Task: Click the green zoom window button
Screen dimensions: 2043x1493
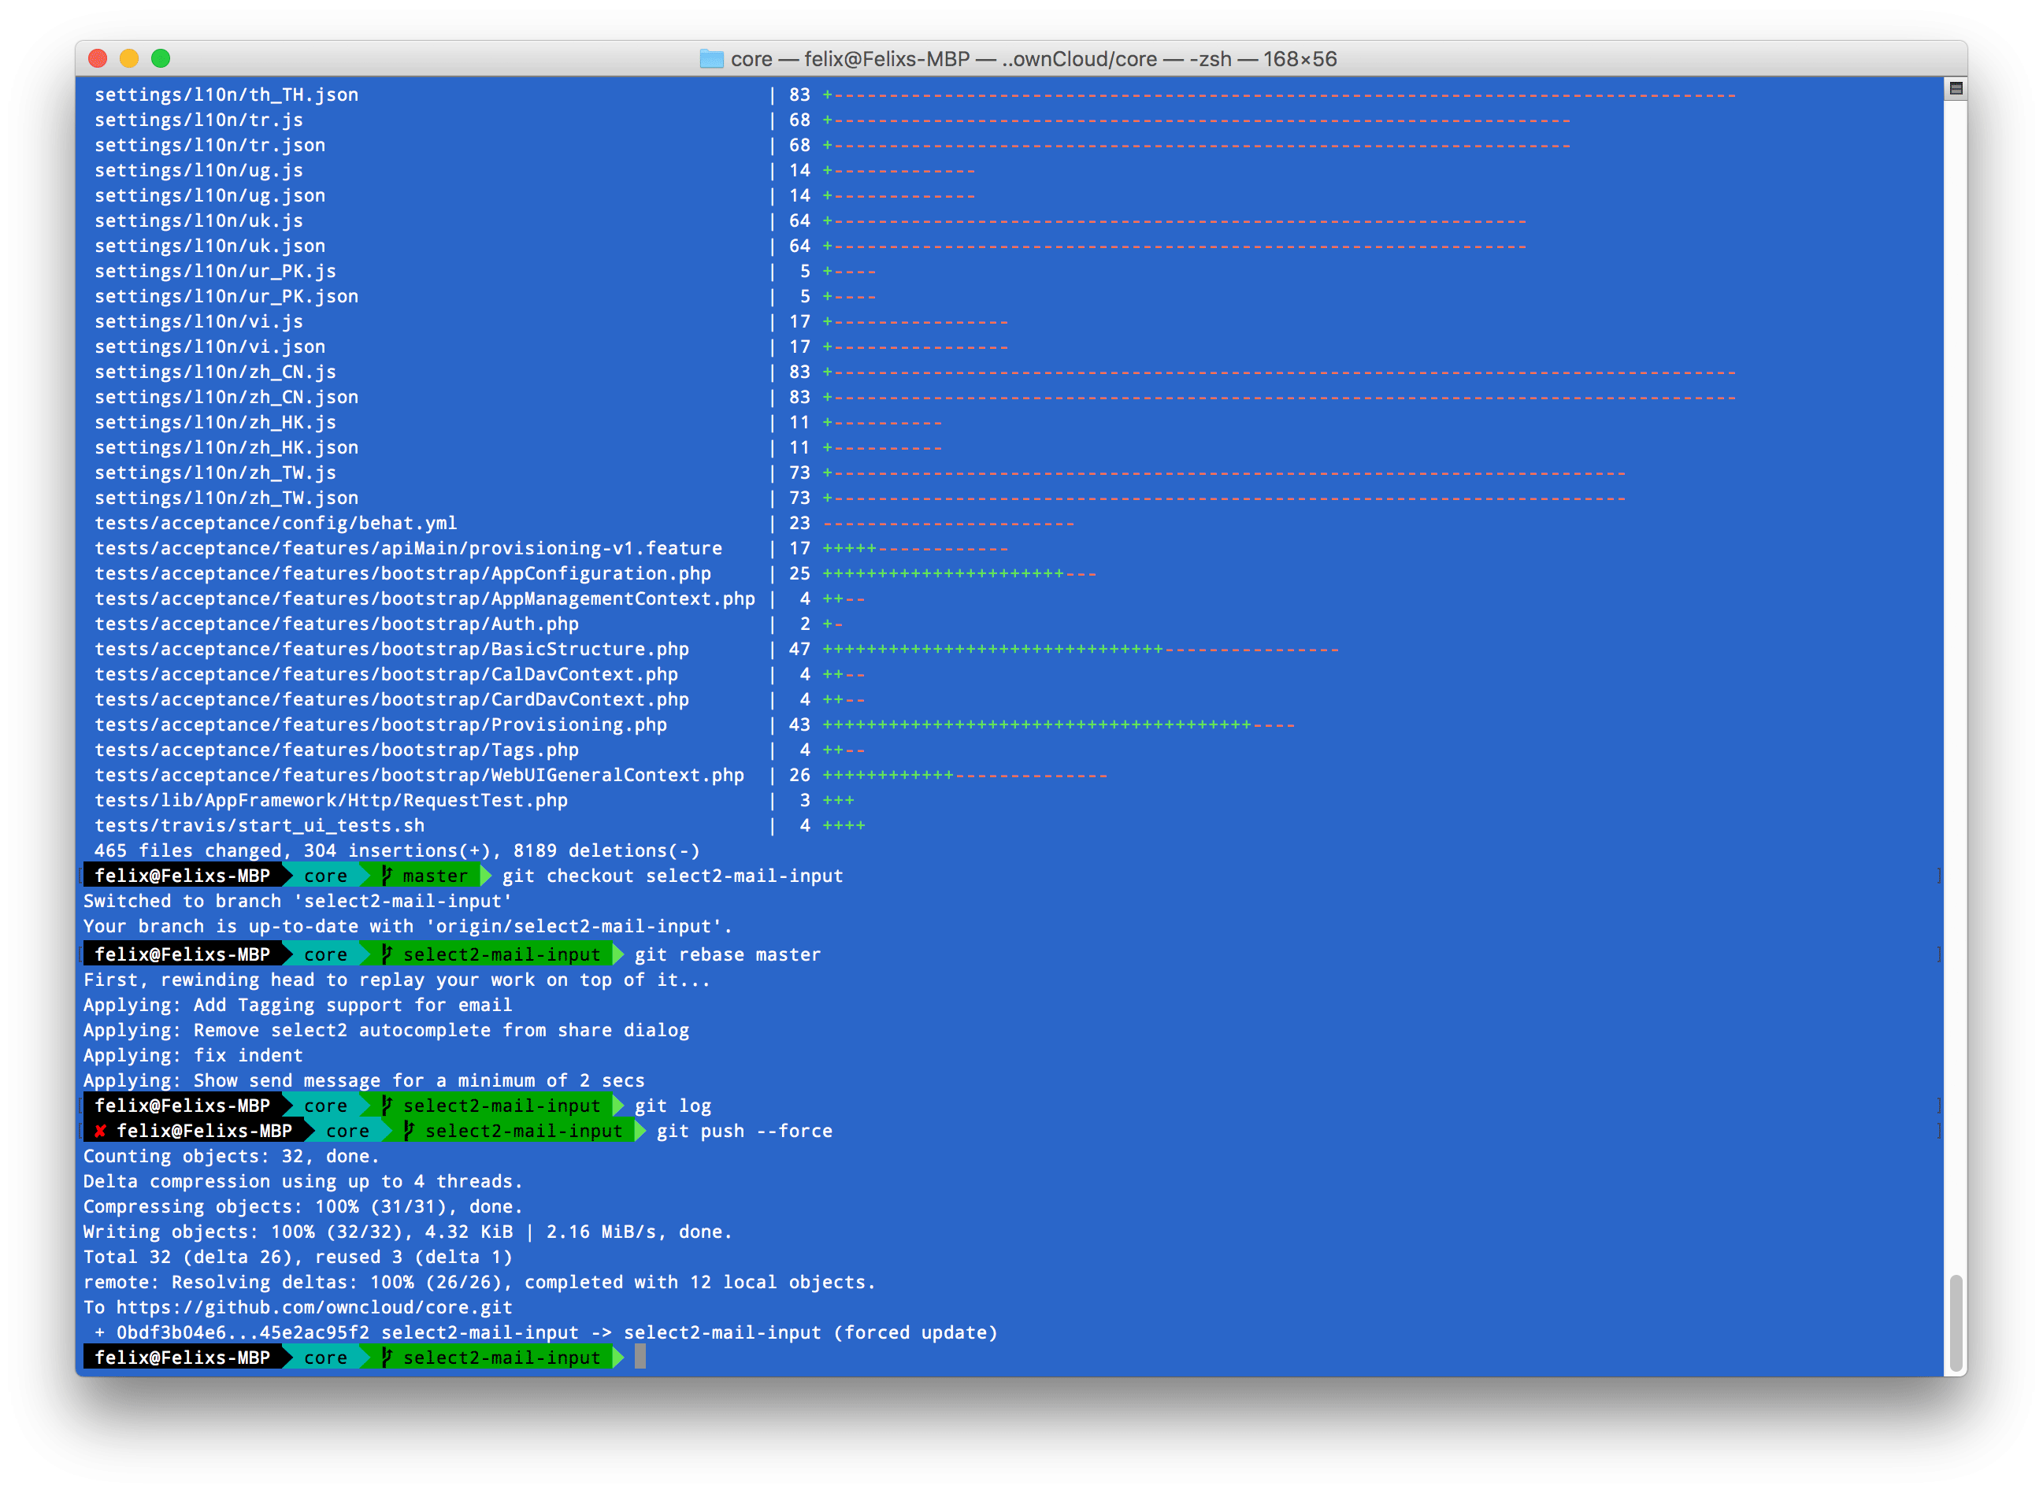Action: (x=161, y=59)
